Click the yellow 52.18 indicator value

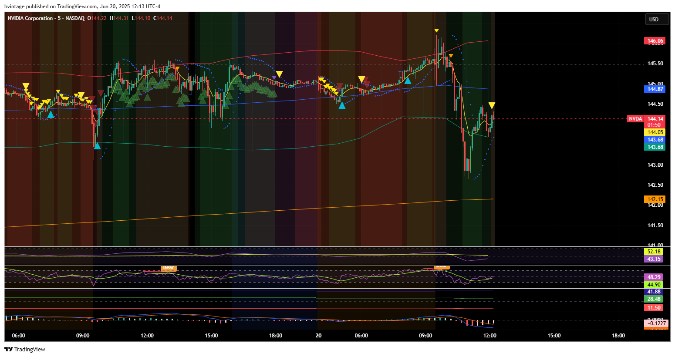[x=653, y=252]
